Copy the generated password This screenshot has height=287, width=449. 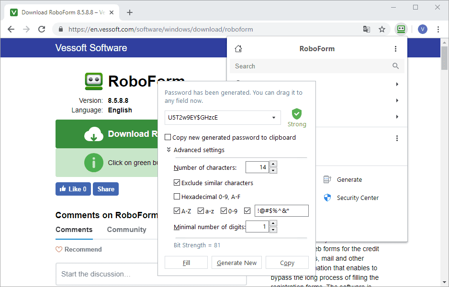point(287,263)
